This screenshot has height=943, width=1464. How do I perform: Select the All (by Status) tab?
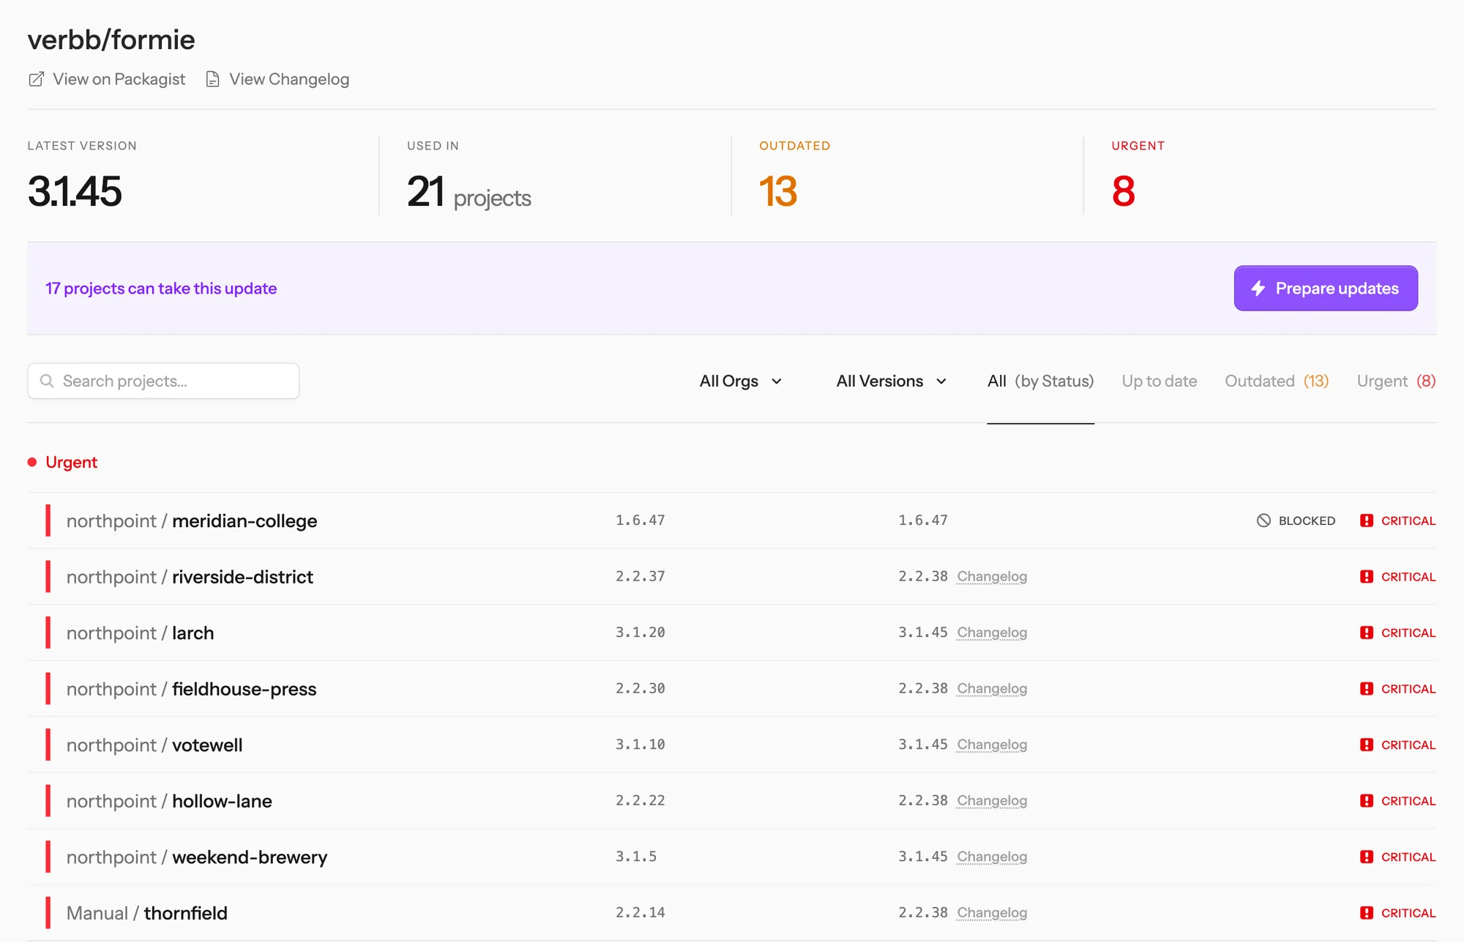coord(1040,381)
